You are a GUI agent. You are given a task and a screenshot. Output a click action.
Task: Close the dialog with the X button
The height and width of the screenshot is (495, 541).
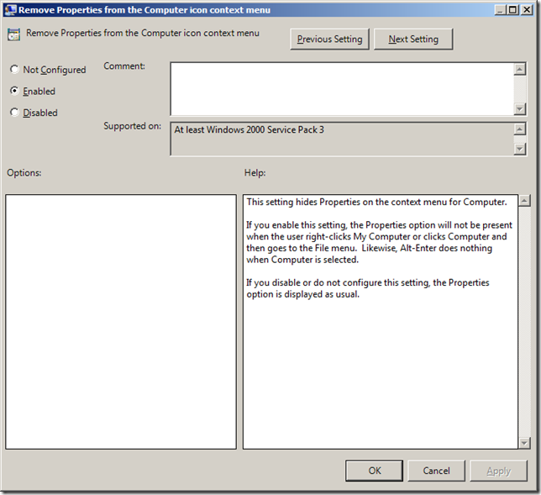click(527, 10)
